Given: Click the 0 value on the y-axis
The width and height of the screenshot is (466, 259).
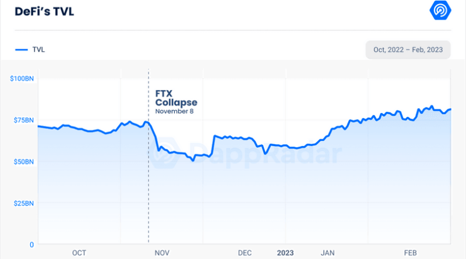Looking at the screenshot, I should [33, 244].
